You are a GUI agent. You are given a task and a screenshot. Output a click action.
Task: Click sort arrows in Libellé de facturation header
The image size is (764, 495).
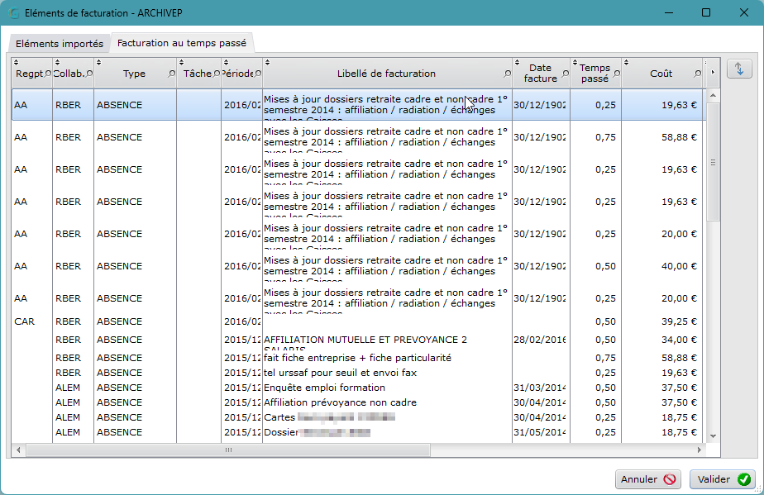[x=268, y=62]
